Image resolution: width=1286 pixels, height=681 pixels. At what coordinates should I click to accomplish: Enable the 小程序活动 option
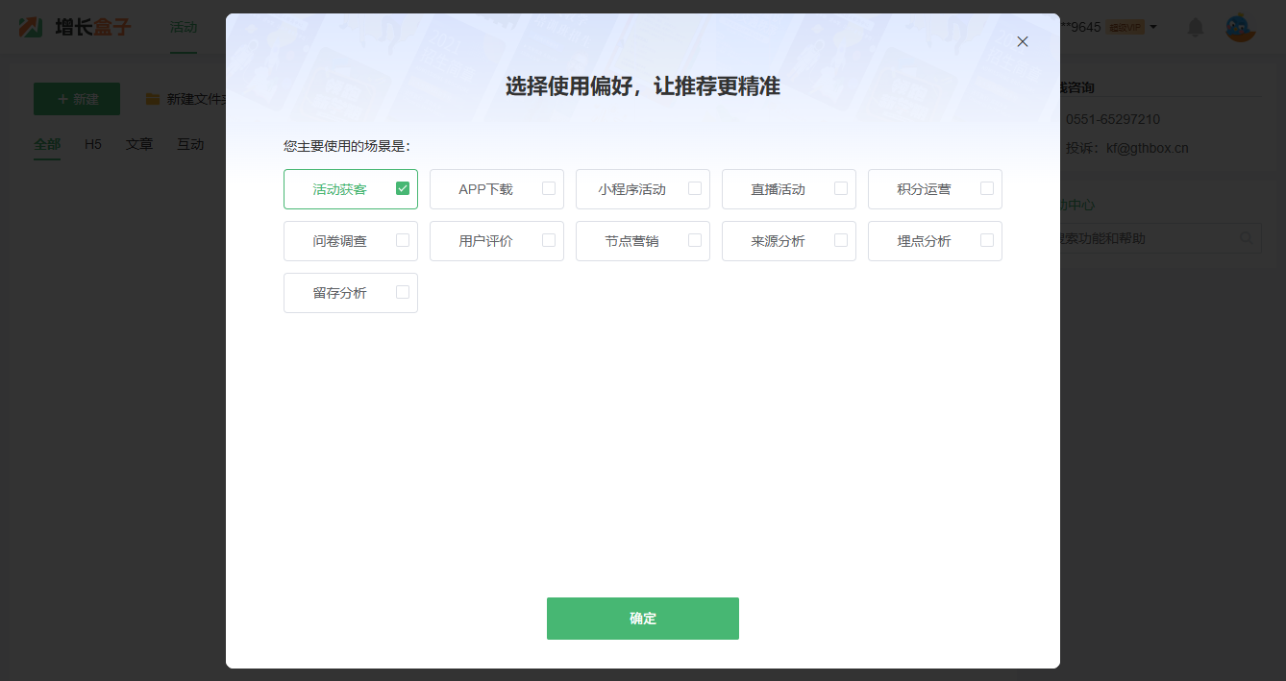click(x=695, y=189)
